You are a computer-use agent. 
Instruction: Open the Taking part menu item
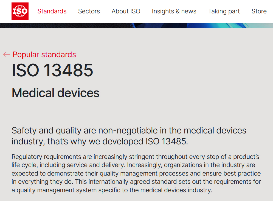click(x=224, y=11)
